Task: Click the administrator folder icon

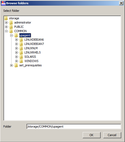Action: (11, 22)
